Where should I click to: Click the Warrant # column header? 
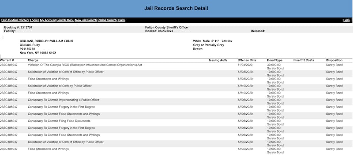pyautogui.click(x=7, y=60)
